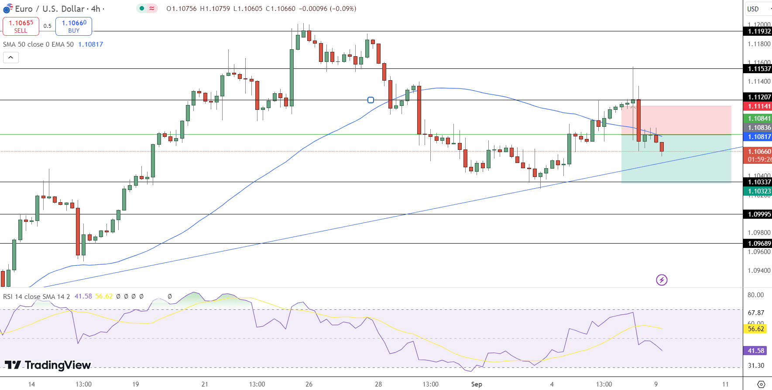
Task: Click the RSI SMA value 56.62 in the legend
Action: point(104,296)
